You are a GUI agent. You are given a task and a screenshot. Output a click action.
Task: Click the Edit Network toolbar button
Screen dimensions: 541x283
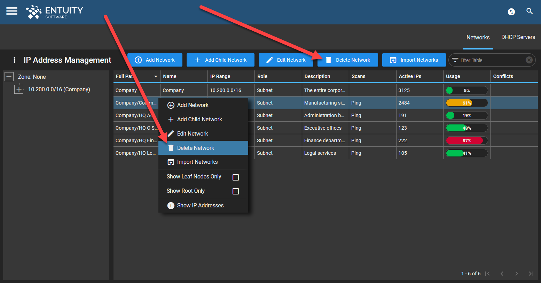click(286, 60)
